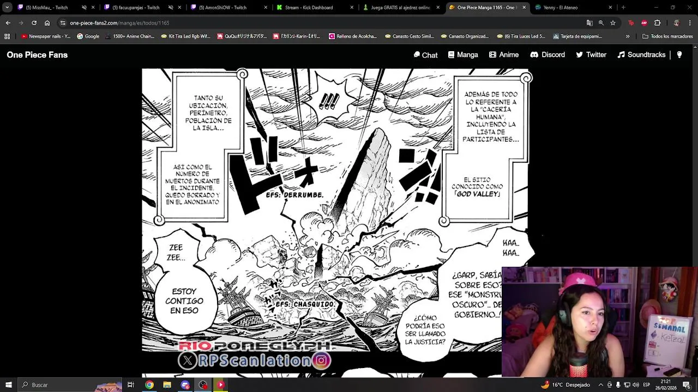698x392 pixels.
Task: Close the AmonShiOW Twitch tab
Action: click(x=266, y=8)
